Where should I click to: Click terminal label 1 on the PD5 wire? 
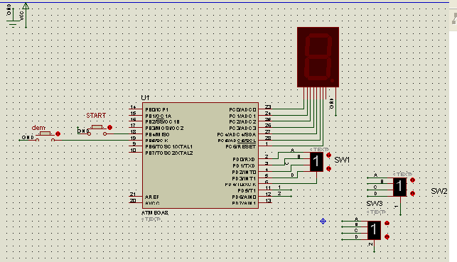point(279,187)
